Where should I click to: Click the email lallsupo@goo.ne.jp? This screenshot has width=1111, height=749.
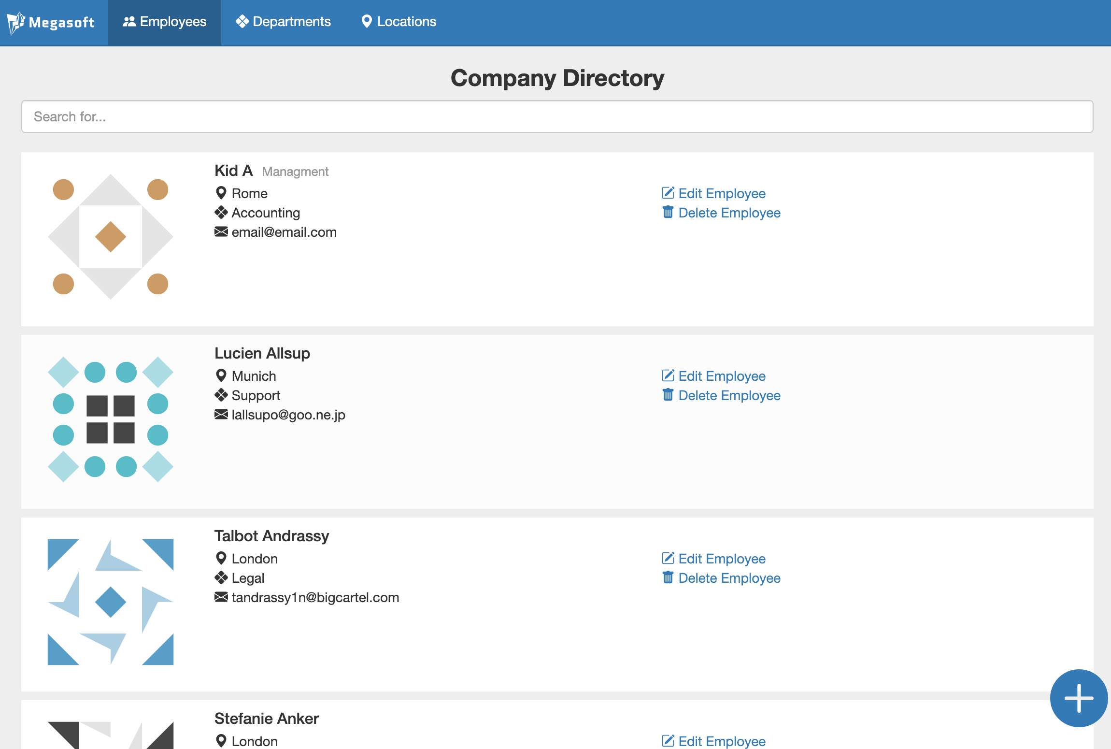[288, 415]
